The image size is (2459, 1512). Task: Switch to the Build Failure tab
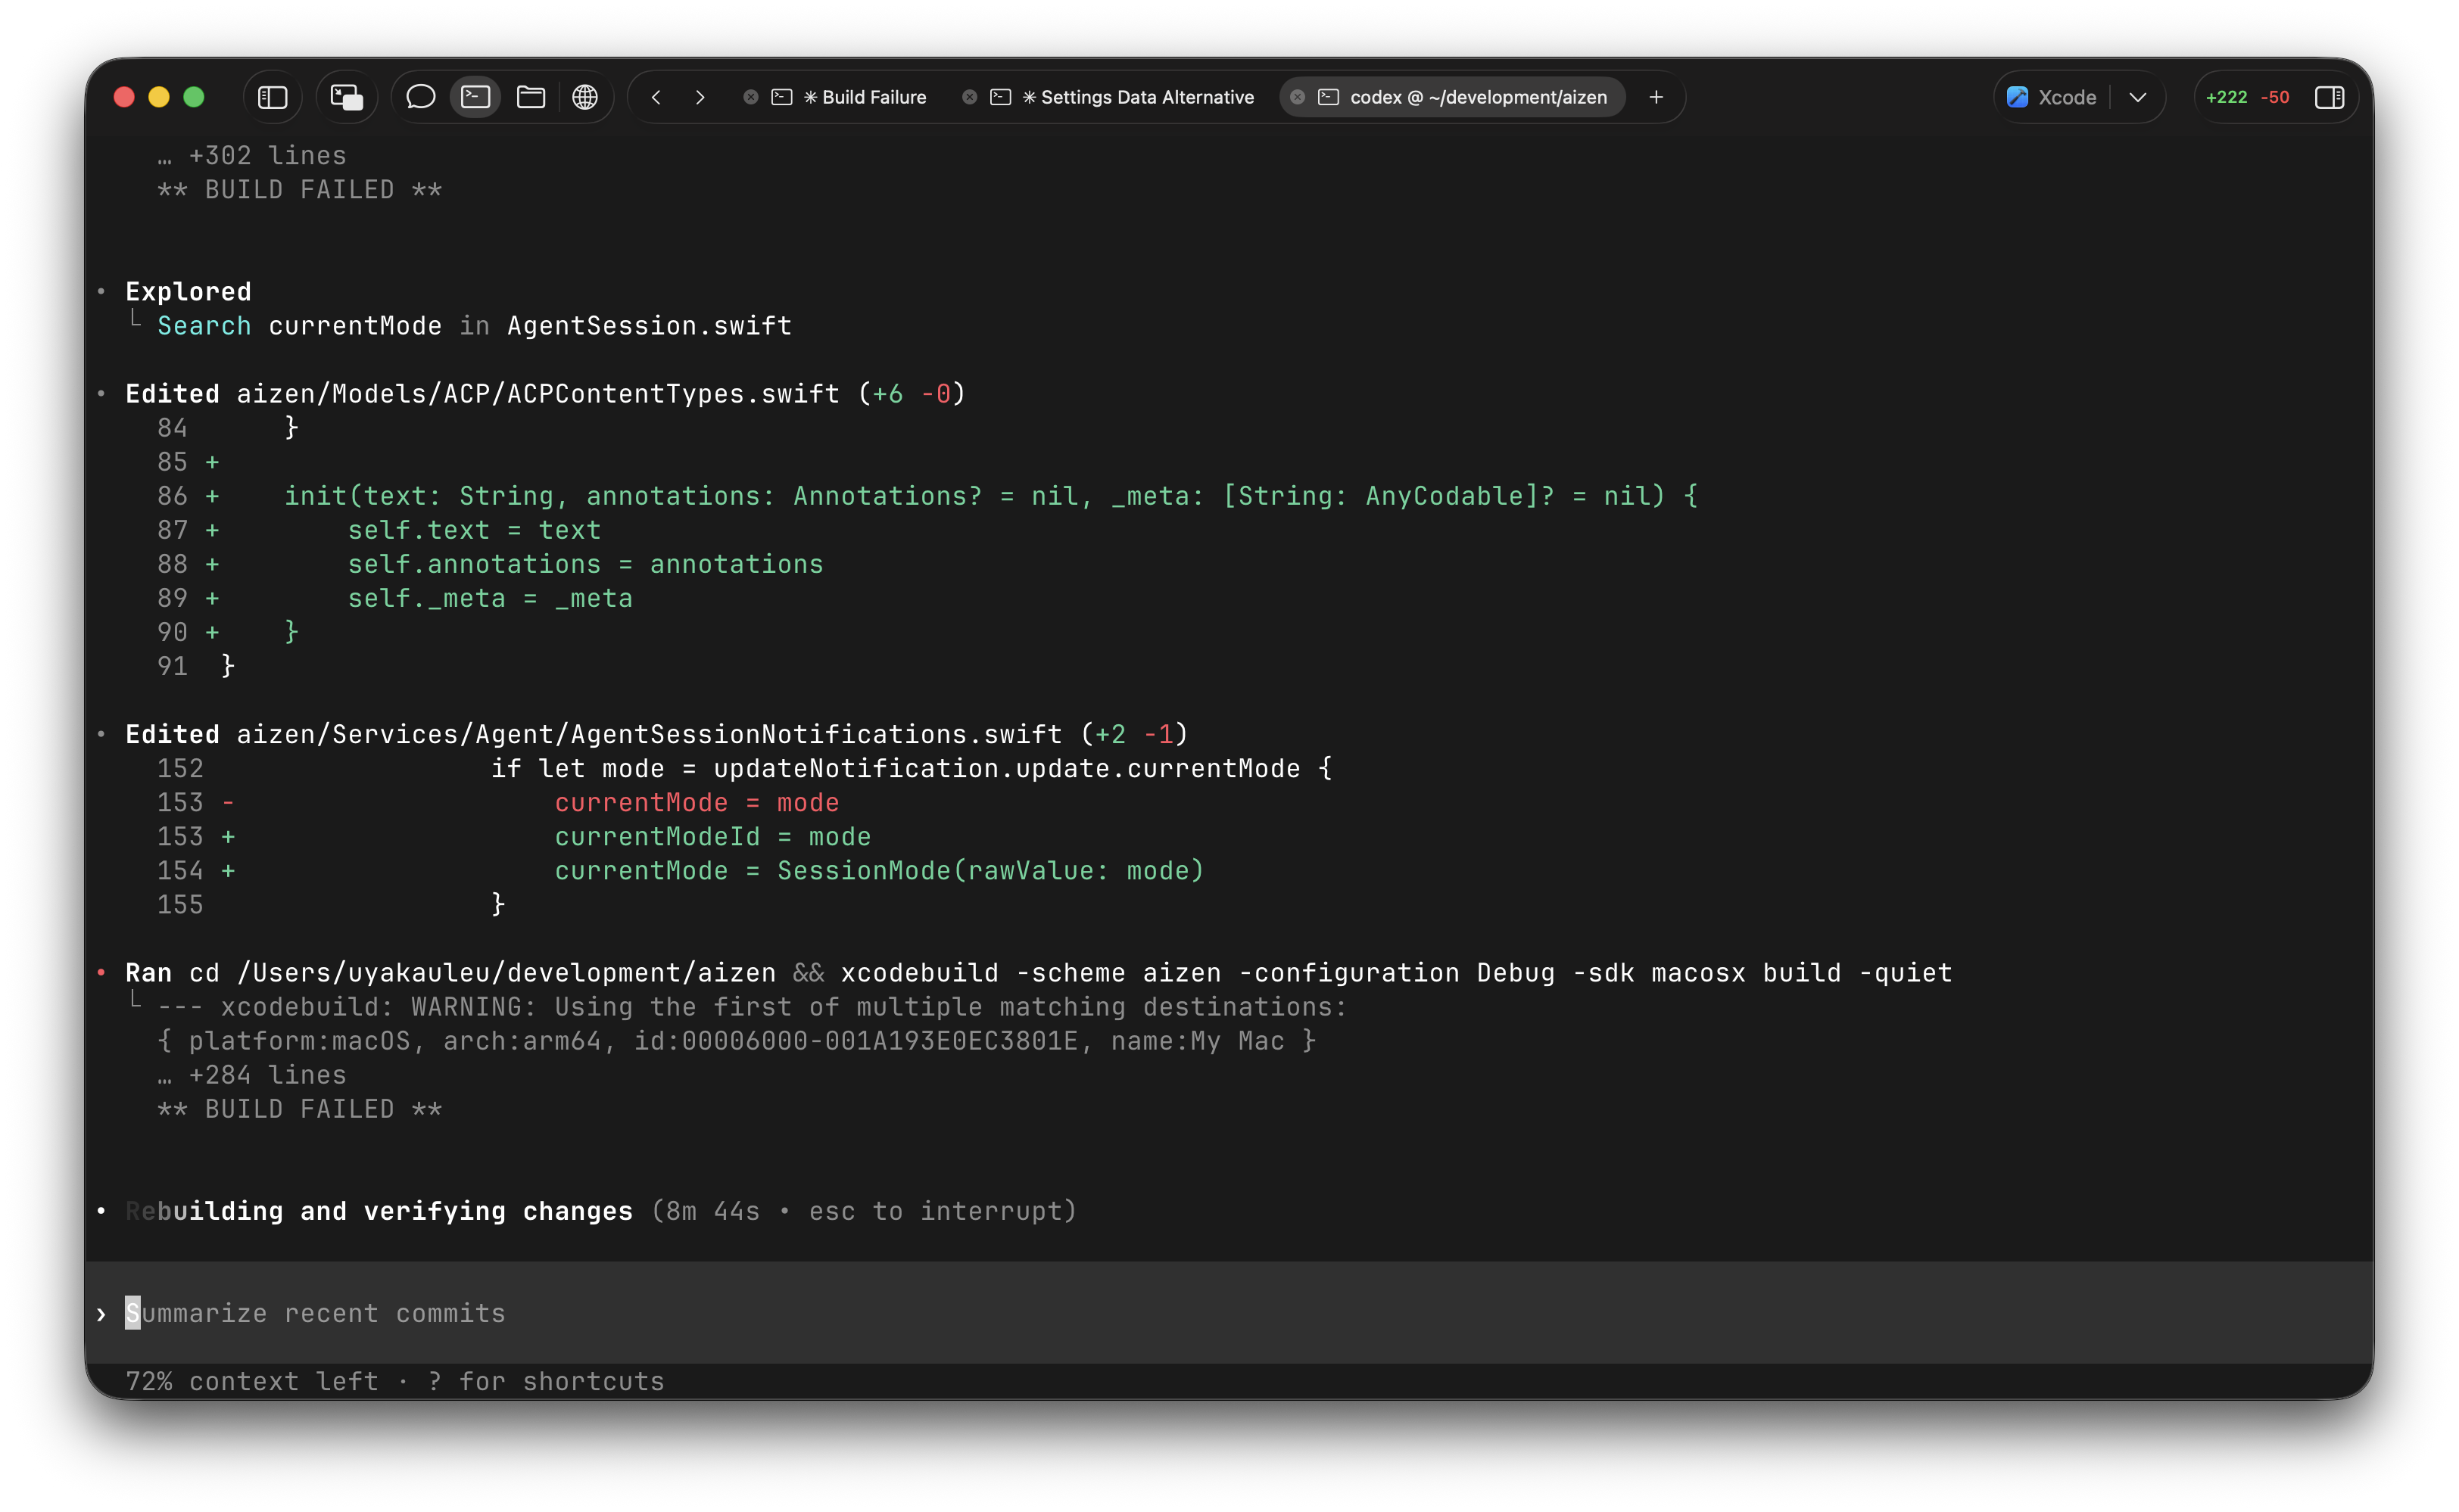[872, 97]
